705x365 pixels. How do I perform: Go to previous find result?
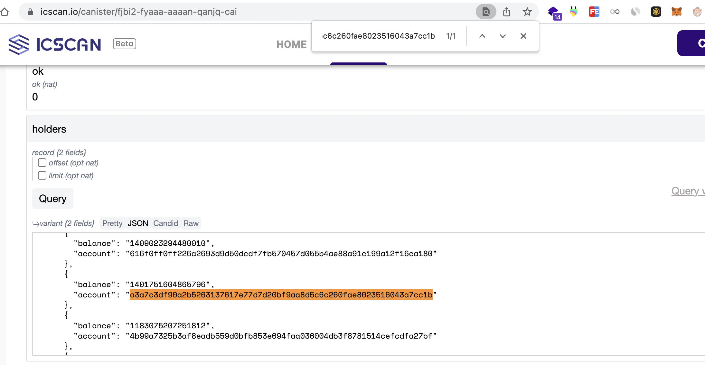[482, 36]
